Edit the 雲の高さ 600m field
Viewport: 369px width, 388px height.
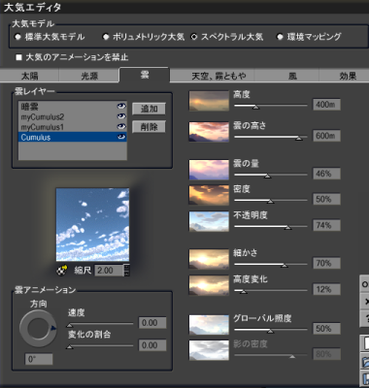tap(326, 136)
